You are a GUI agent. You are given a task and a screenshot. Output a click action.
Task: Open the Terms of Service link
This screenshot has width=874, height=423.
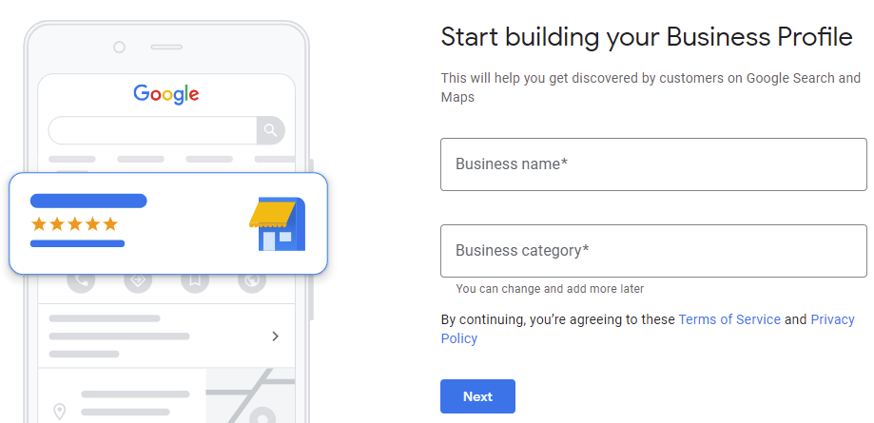coord(729,319)
